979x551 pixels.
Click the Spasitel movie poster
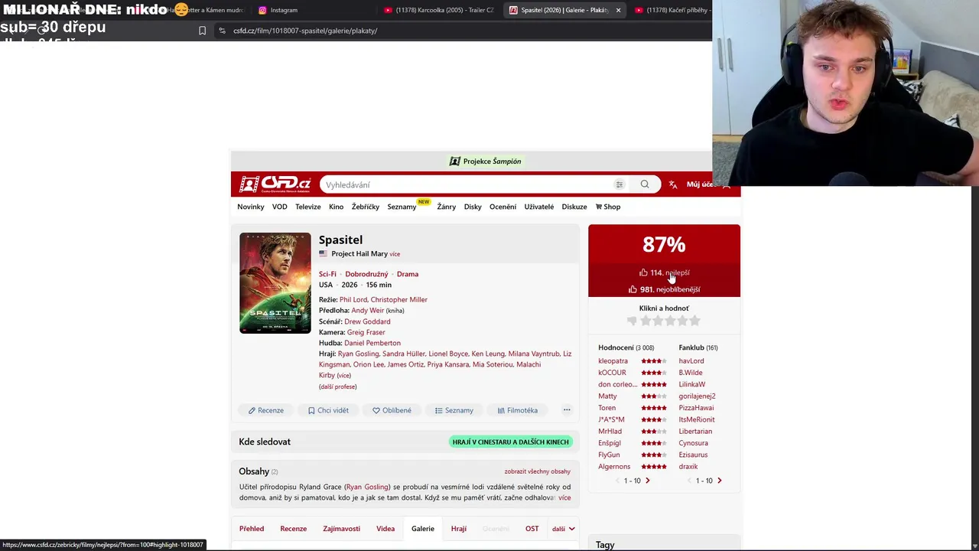(x=275, y=283)
